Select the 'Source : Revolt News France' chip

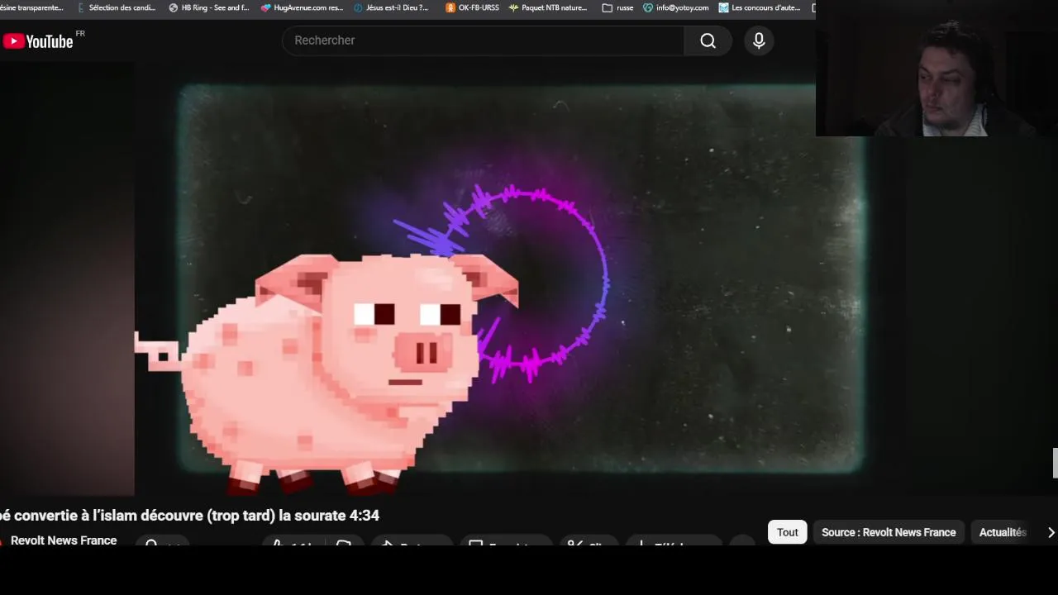coord(889,532)
